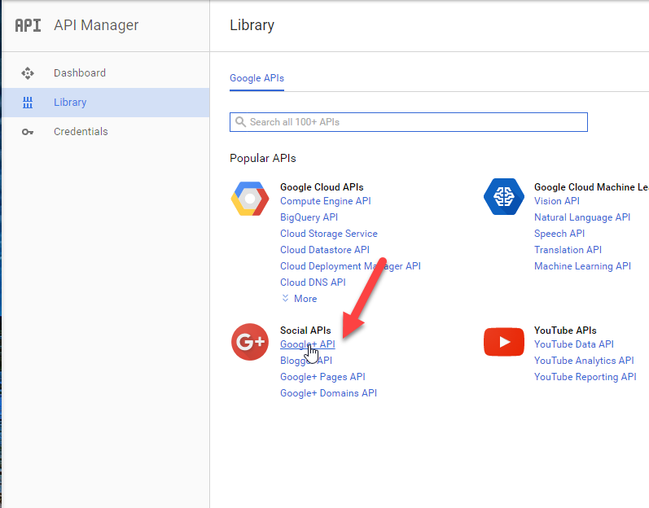
Task: Click the API Manager title text
Action: click(96, 25)
